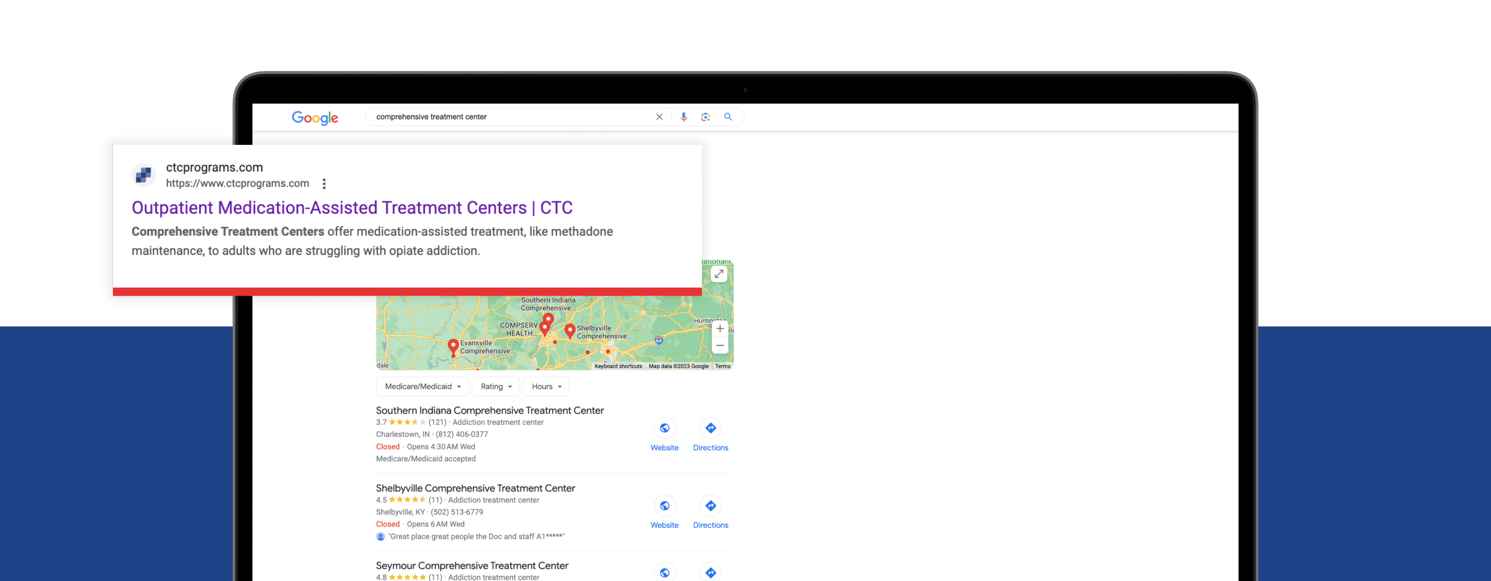1491x581 pixels.
Task: Open Seymour Comprehensive Treatment Center listing
Action: (x=472, y=566)
